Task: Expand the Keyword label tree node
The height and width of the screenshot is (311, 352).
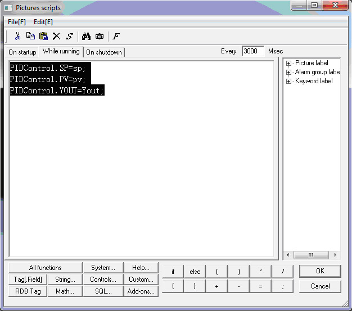Action: point(288,81)
